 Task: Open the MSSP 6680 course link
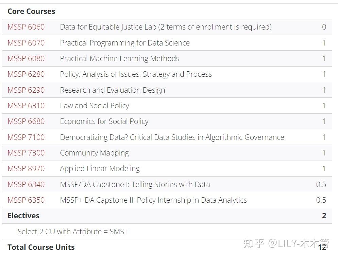tap(26, 122)
